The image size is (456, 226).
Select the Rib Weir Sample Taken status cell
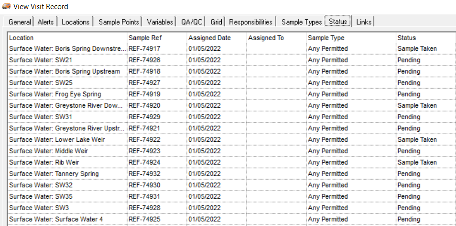click(x=417, y=162)
